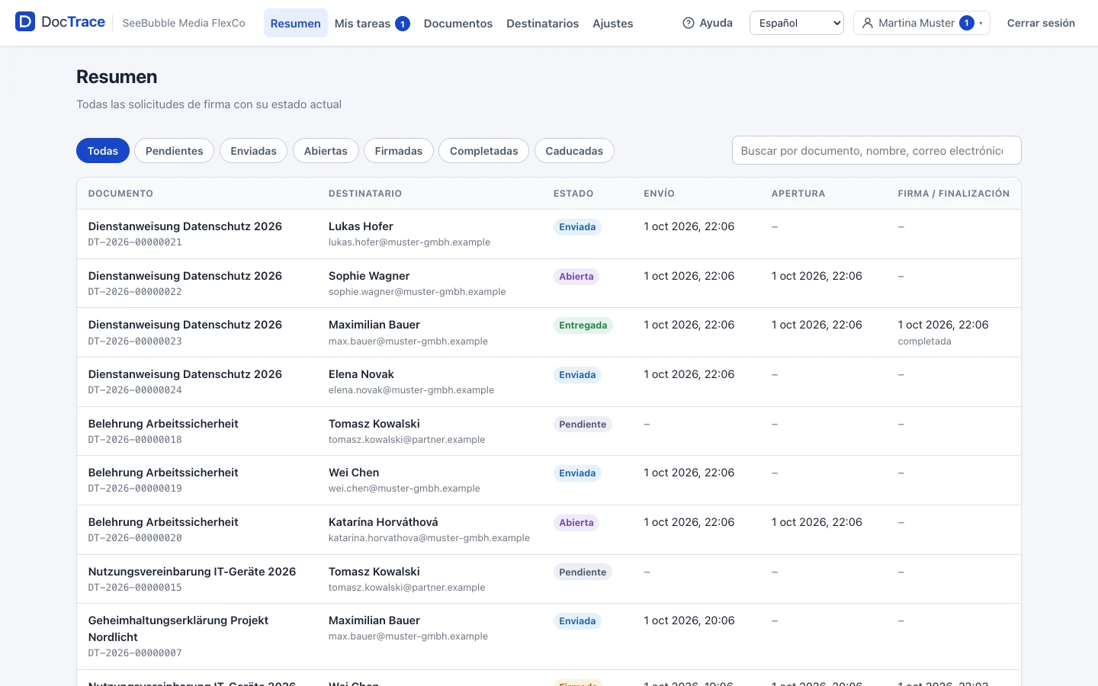Open the Español language dropdown

797,23
